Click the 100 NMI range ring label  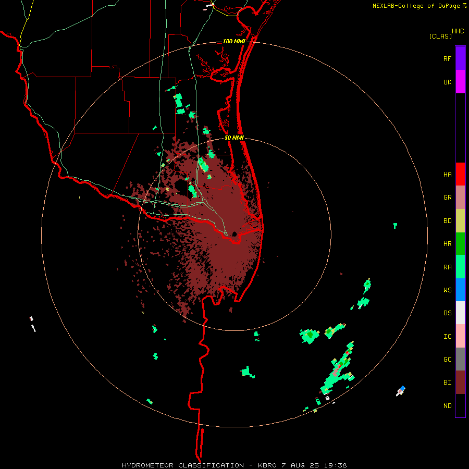pos(234,41)
